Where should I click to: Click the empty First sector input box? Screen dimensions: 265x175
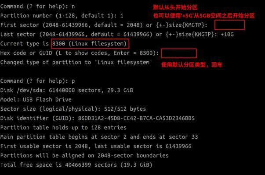click(x=229, y=25)
